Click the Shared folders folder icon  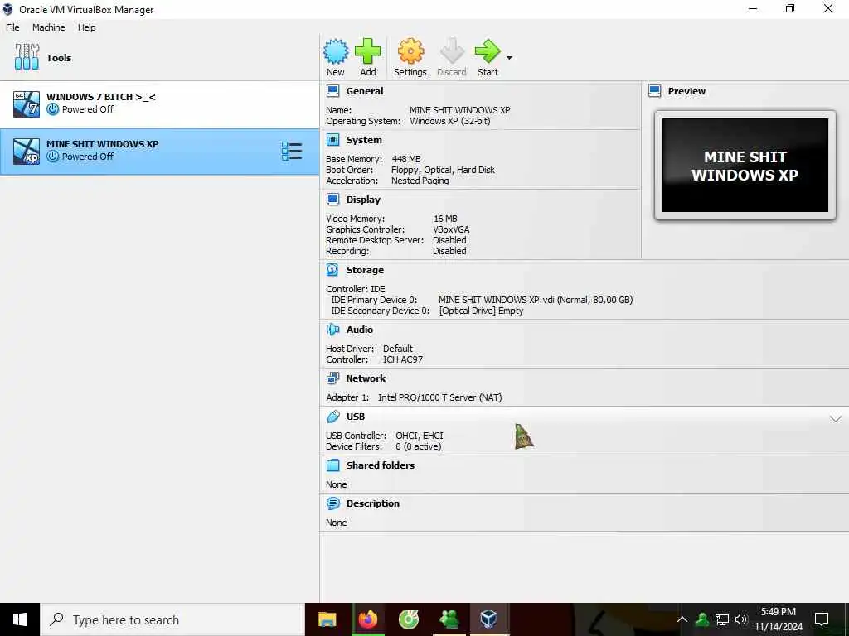pyautogui.click(x=333, y=465)
